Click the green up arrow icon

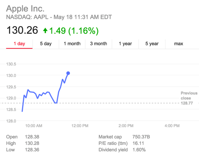click(x=45, y=31)
